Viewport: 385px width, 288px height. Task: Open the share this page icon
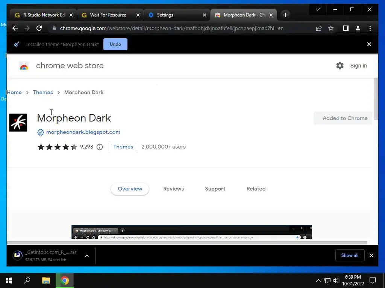[319, 28]
